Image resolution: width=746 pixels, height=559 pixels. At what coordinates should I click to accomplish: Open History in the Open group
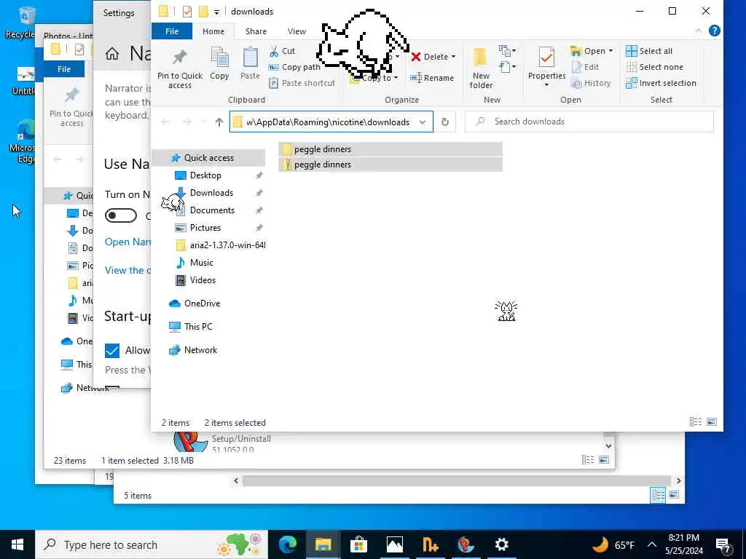591,83
